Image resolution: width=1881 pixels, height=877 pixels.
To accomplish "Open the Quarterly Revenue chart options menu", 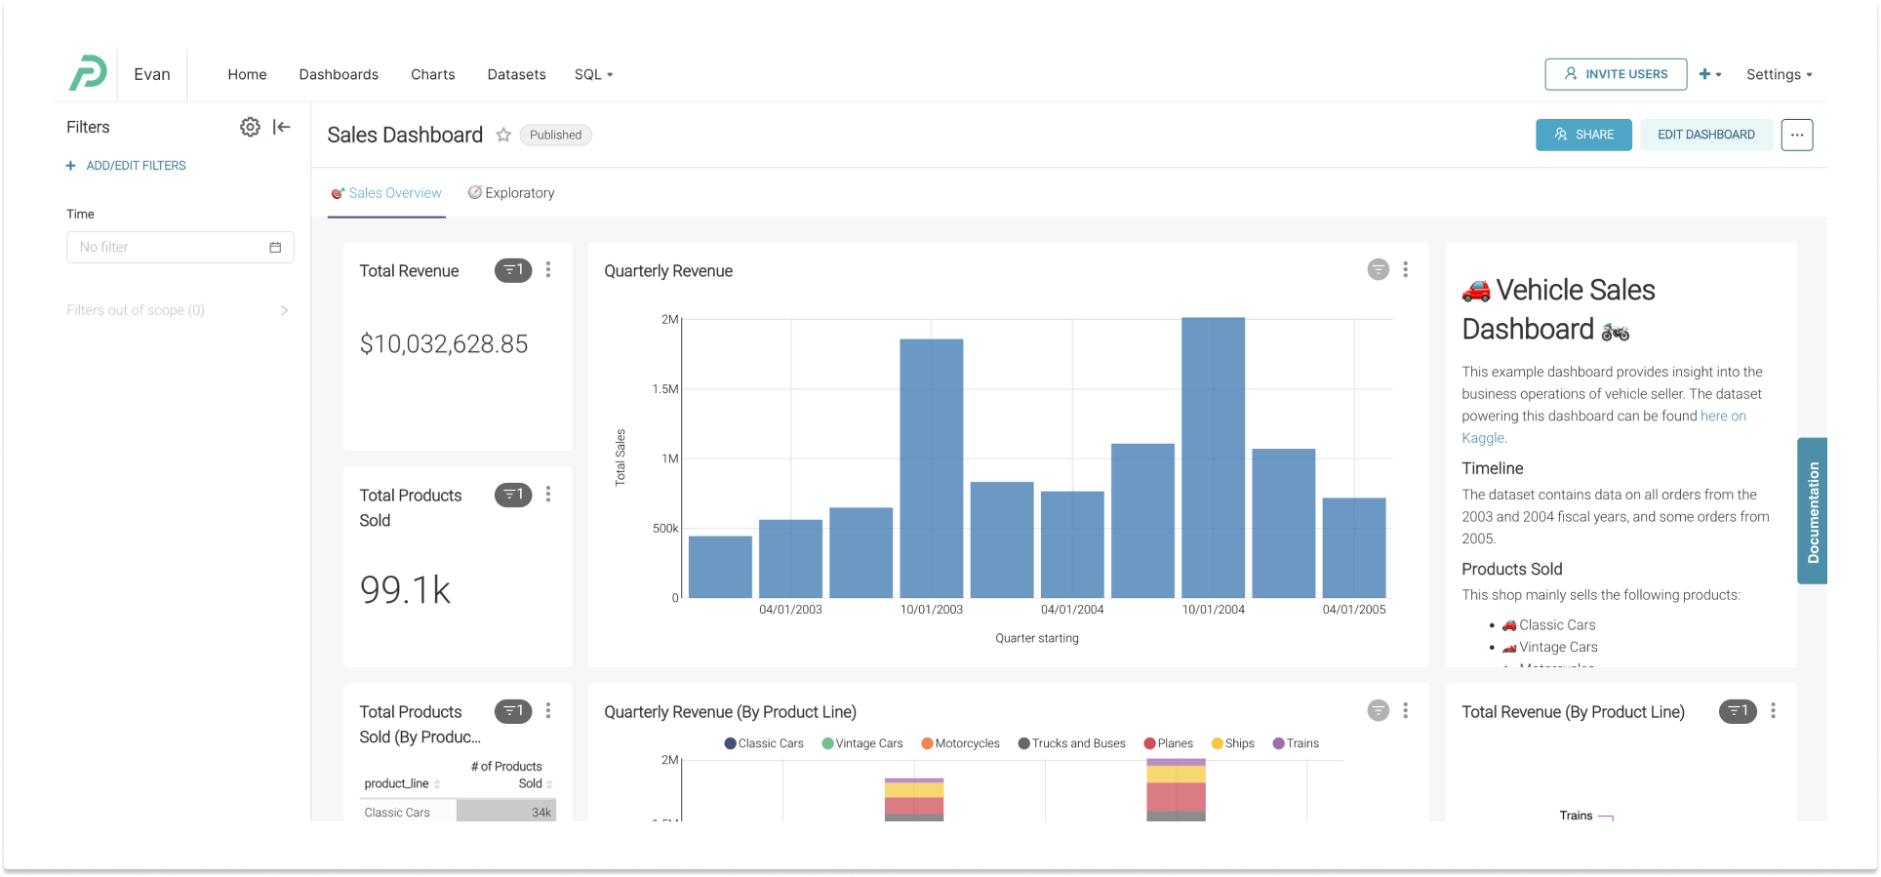I will click(1405, 270).
